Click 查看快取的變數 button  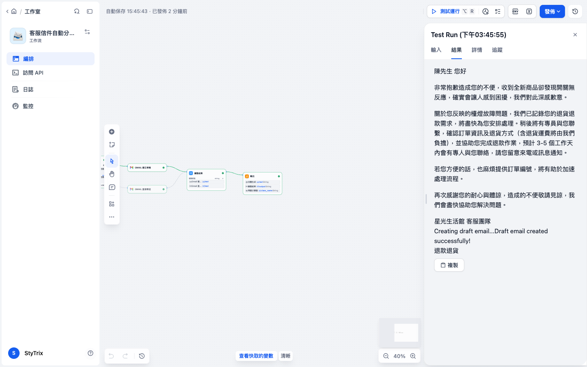pos(256,356)
